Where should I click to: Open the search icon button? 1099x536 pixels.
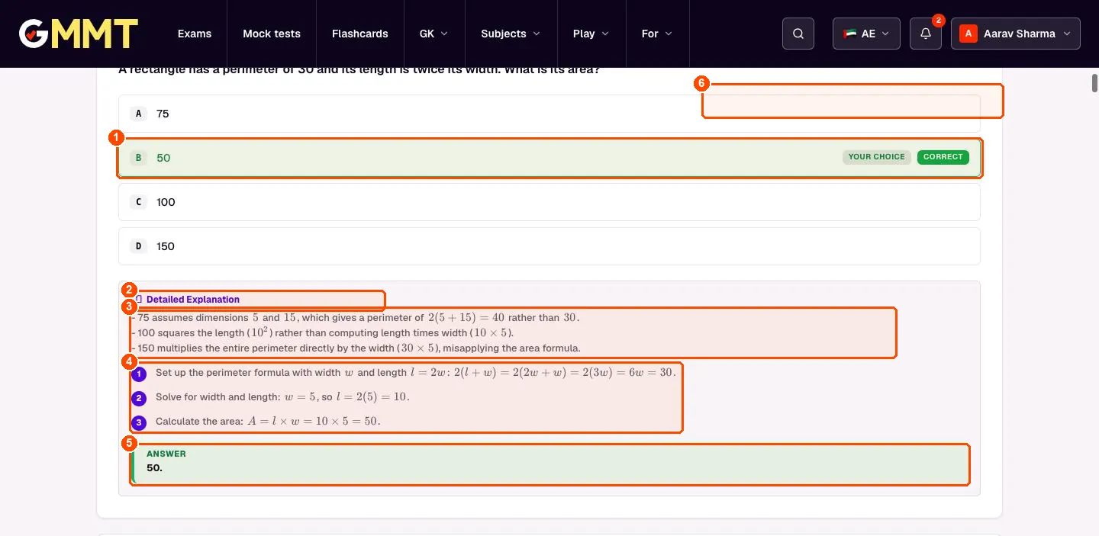(798, 34)
